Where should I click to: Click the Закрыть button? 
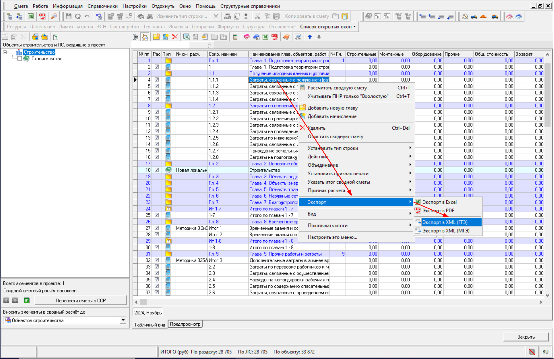click(526, 337)
